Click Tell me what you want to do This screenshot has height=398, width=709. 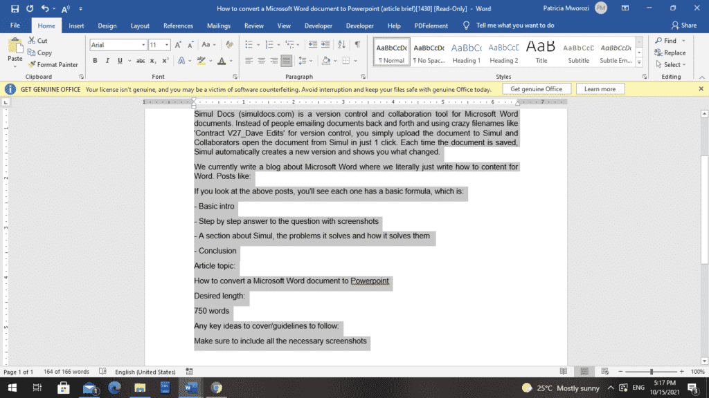click(515, 26)
